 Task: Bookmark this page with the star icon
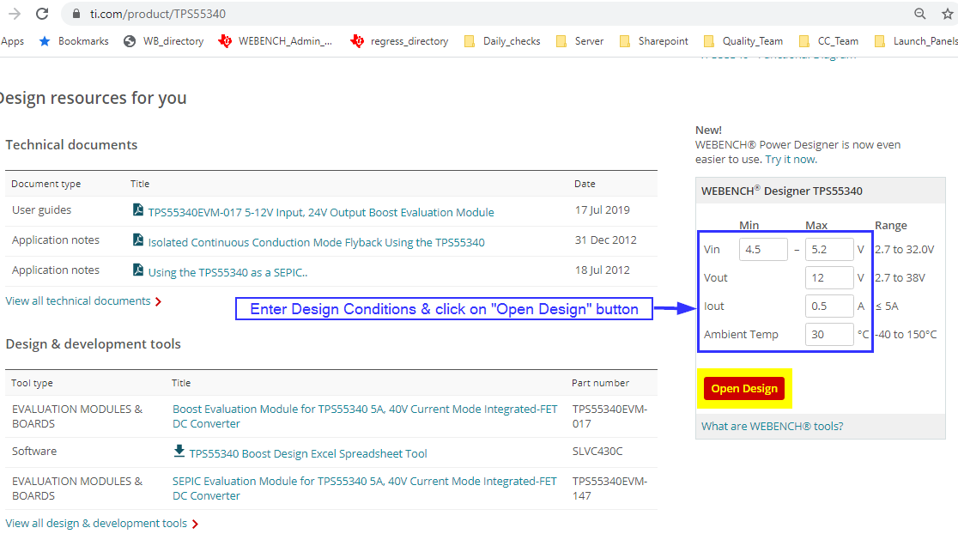tap(948, 14)
